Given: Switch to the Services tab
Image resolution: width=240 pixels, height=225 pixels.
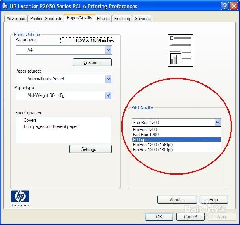Looking at the screenshot, I should click(x=143, y=19).
